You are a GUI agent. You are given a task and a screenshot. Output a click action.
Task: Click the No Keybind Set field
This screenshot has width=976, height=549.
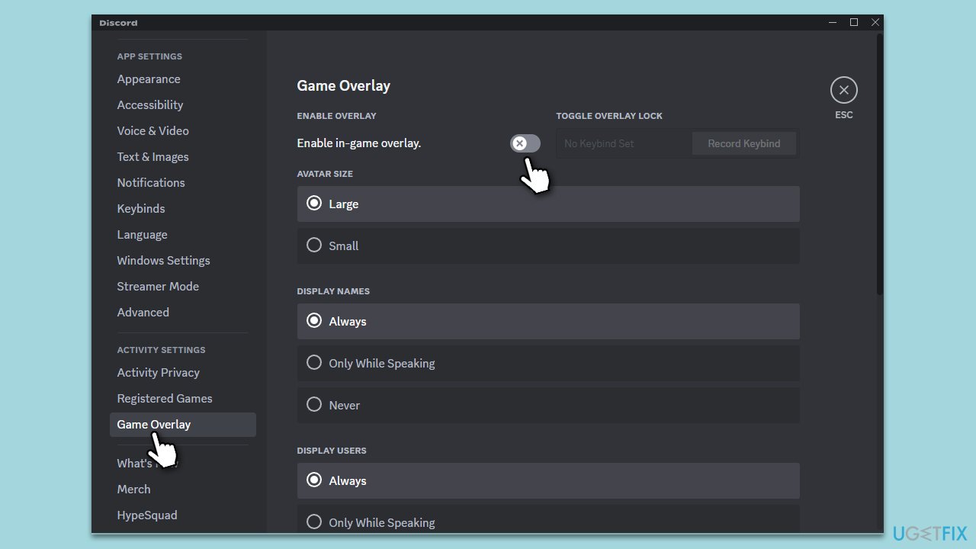pos(624,143)
